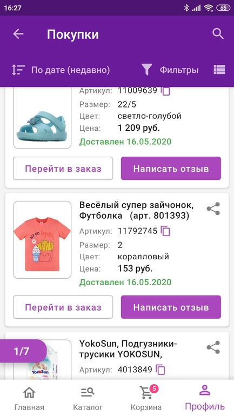Select the Профиль tab
Screen dimensions: 234x416
205,398
